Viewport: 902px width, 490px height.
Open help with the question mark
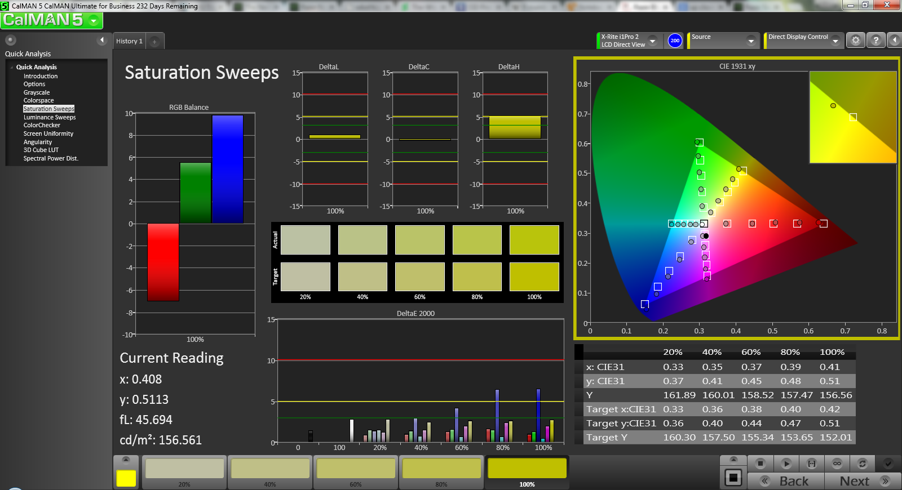coord(876,41)
